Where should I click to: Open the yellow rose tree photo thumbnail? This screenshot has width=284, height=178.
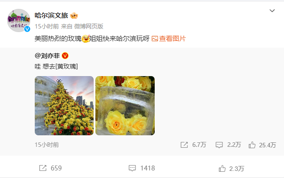[x=64, y=105]
